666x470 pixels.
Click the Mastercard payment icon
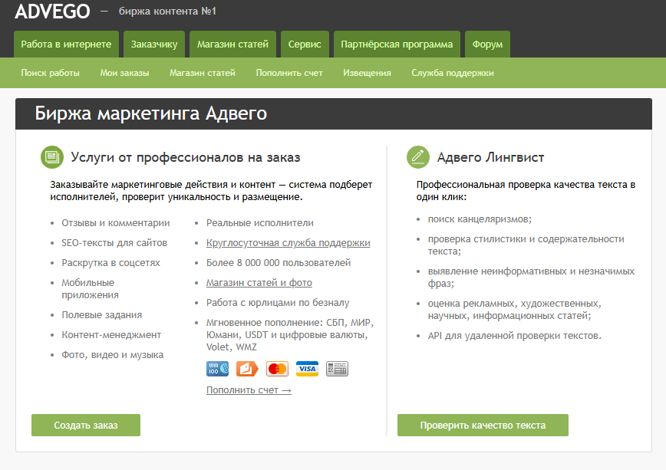pos(277,369)
